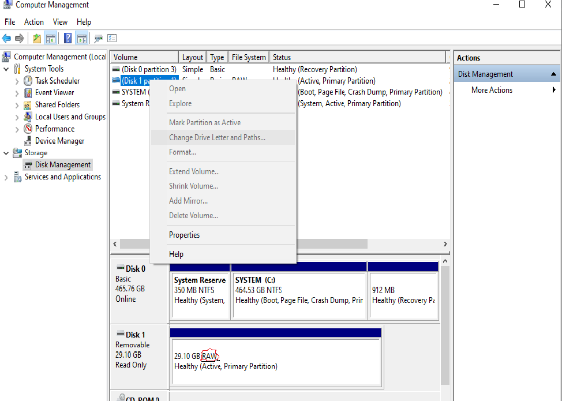Click the Refresh disk toolbar icon
This screenshot has width=562, height=401.
point(98,38)
